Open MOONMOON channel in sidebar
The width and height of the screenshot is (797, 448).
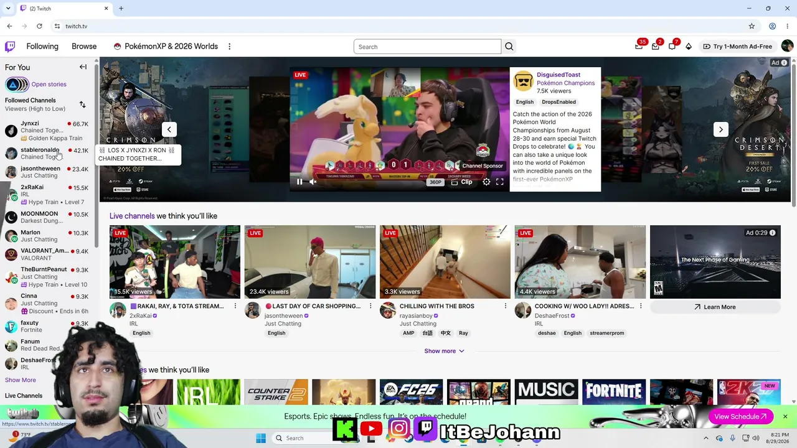46,217
